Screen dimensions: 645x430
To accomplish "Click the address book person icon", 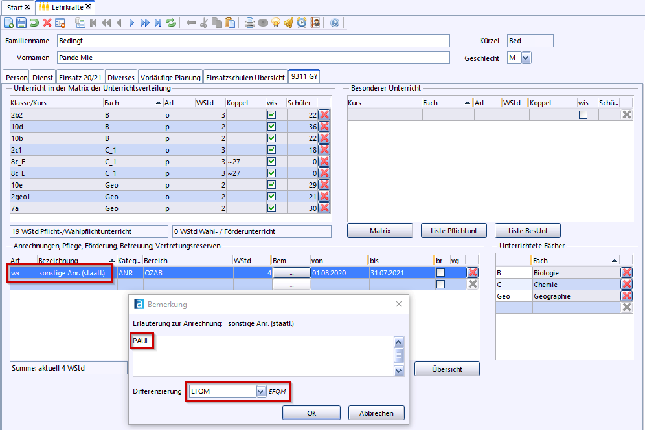I will point(315,23).
